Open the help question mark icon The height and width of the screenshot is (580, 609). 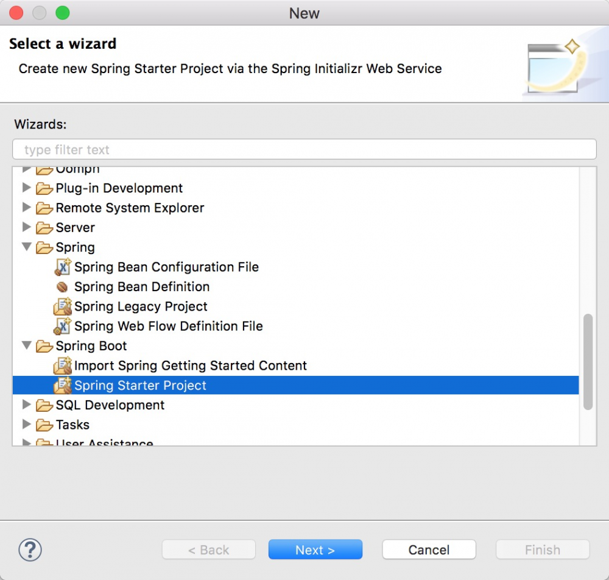[30, 550]
